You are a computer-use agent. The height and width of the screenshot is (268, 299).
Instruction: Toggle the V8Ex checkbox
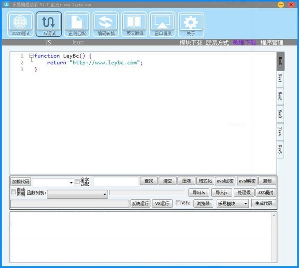coord(178,203)
